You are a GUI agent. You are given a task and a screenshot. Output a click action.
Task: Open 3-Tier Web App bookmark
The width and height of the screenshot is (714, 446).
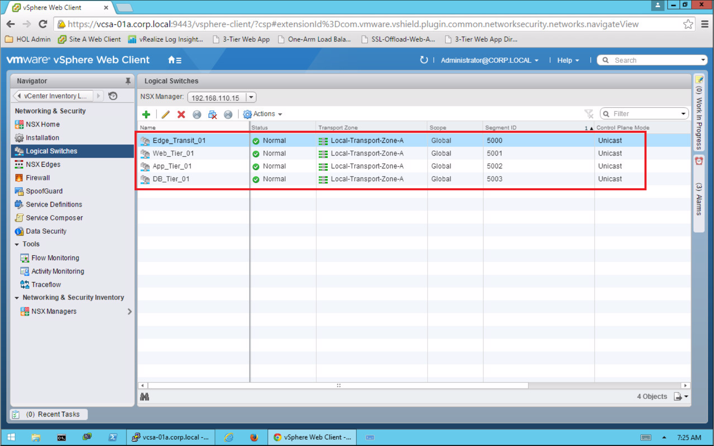pyautogui.click(x=241, y=39)
